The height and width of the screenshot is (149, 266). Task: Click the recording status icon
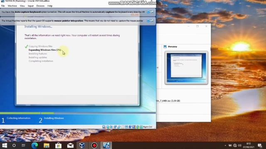point(130,127)
